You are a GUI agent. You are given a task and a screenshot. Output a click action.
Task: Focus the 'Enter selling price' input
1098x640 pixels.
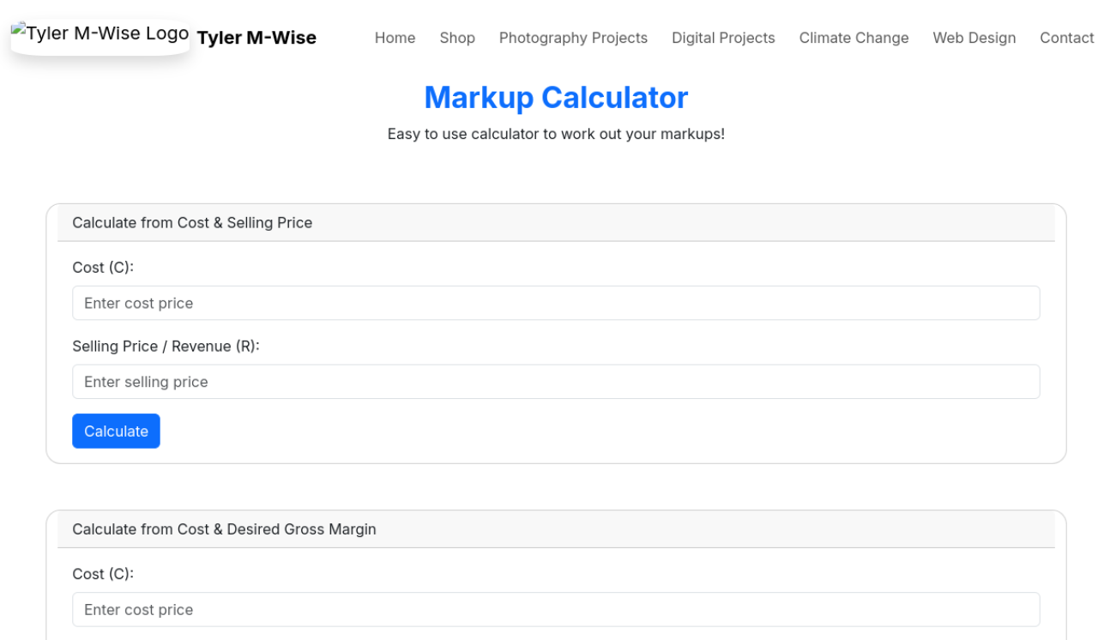tap(556, 382)
